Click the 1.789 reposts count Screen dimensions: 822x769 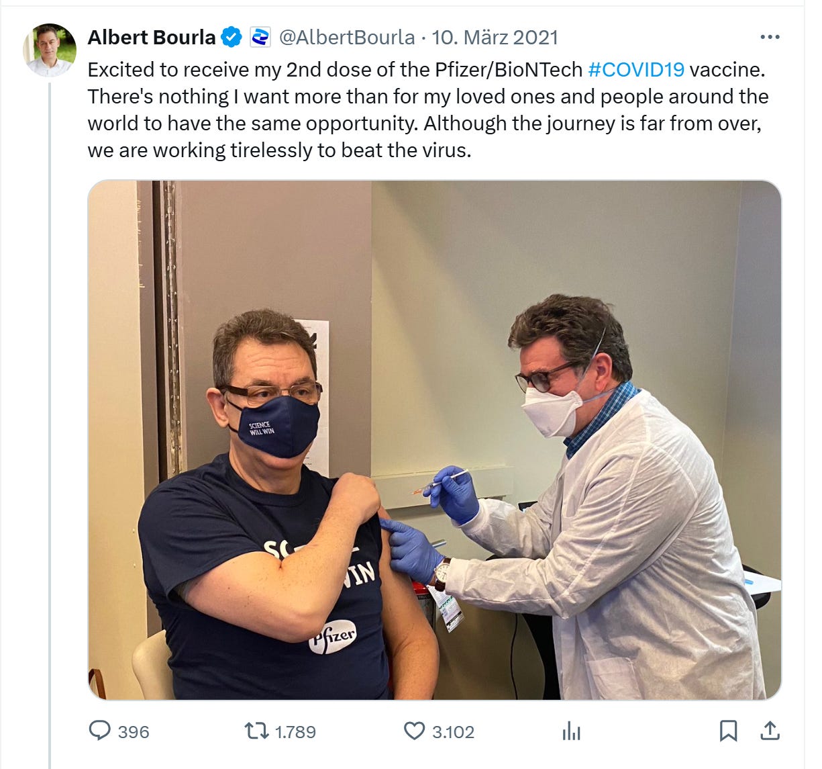[295, 731]
